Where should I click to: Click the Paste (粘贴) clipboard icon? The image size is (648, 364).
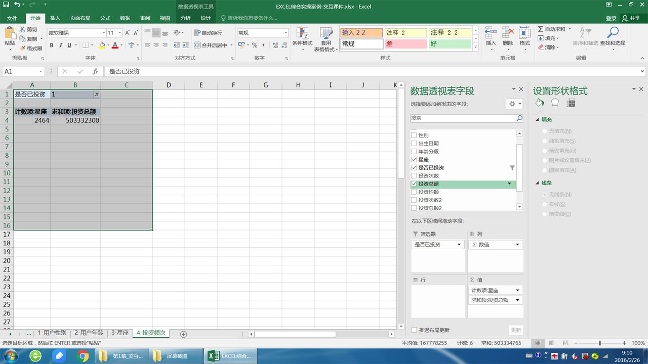click(x=10, y=33)
